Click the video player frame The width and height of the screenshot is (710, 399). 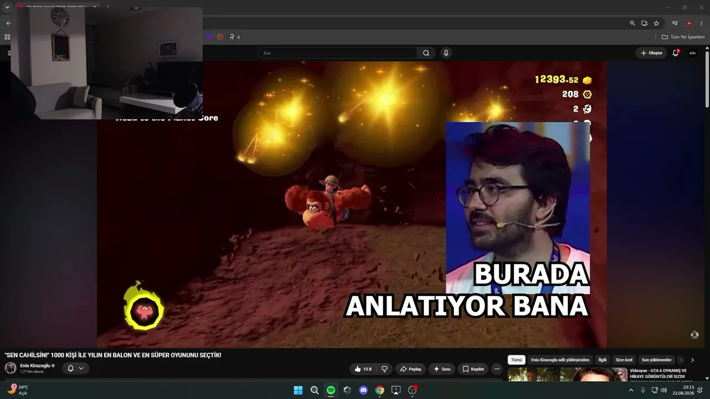point(352,204)
